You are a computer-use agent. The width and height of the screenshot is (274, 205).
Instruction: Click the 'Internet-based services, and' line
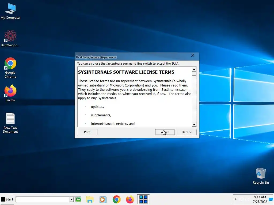(113, 124)
